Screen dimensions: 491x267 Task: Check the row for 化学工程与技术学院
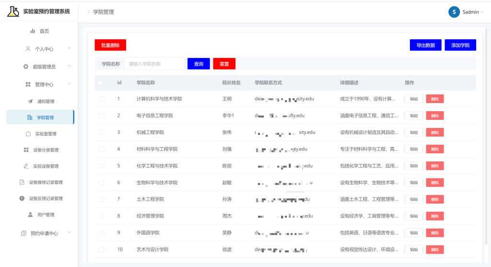tap(102, 165)
